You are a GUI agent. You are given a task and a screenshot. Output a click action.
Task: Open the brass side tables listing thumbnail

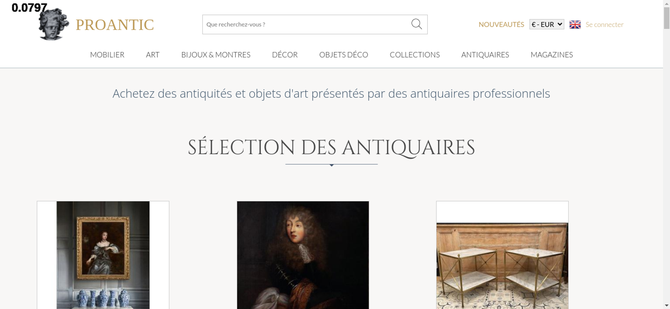click(502, 255)
